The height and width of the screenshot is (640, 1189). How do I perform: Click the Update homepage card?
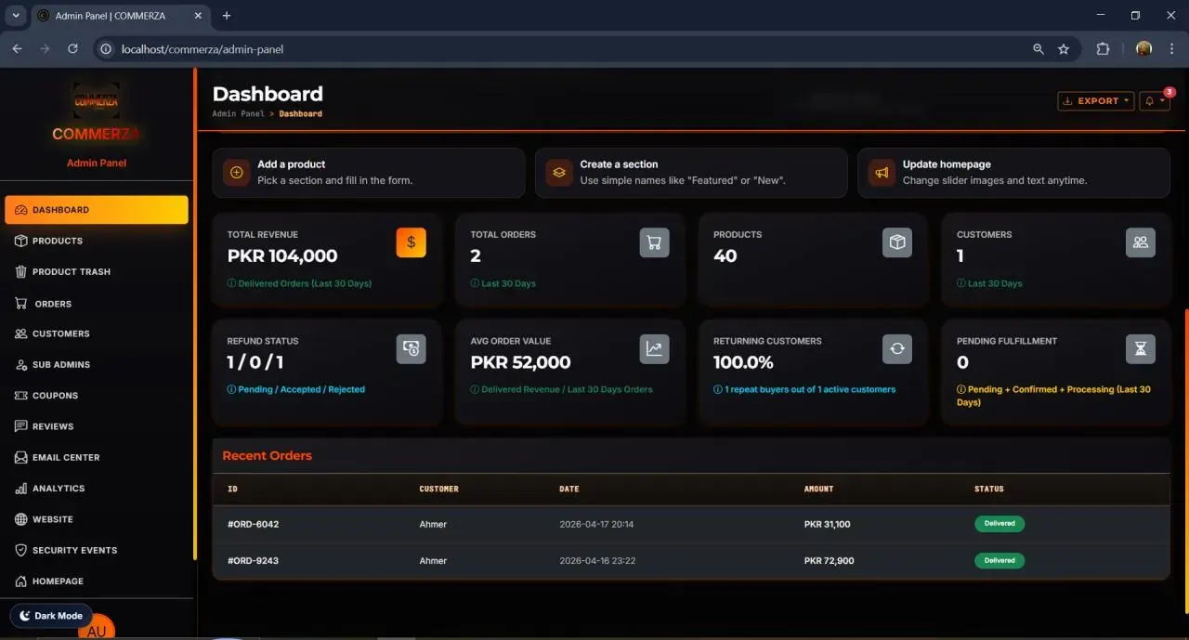1013,173
